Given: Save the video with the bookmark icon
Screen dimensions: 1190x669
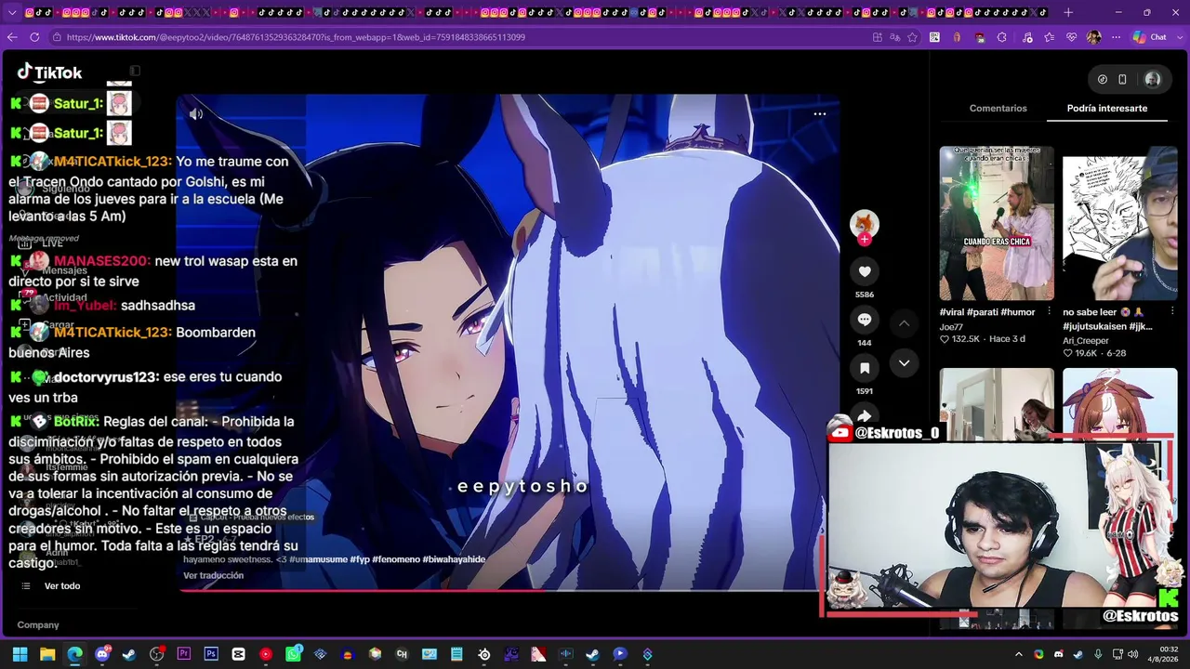Looking at the screenshot, I should point(865,368).
